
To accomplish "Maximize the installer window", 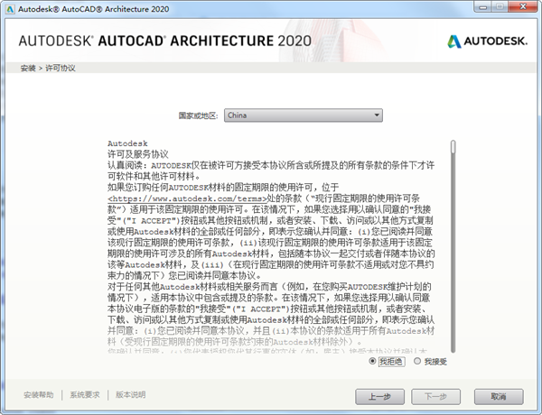I will click(509, 8).
